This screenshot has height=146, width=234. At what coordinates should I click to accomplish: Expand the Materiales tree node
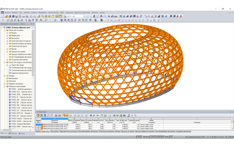tap(7, 36)
